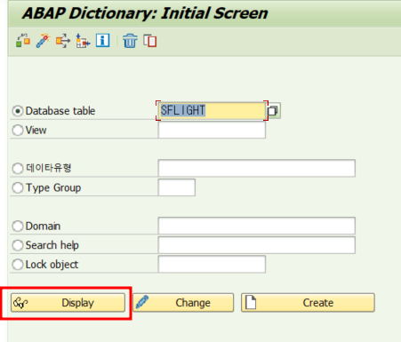
Task: Click the Other Object toolbar icon
Action: (x=23, y=41)
